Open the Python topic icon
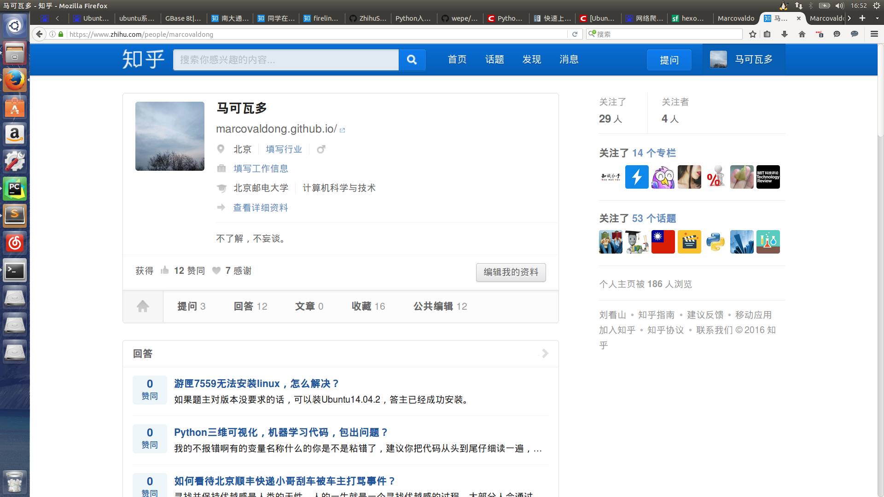 click(715, 242)
